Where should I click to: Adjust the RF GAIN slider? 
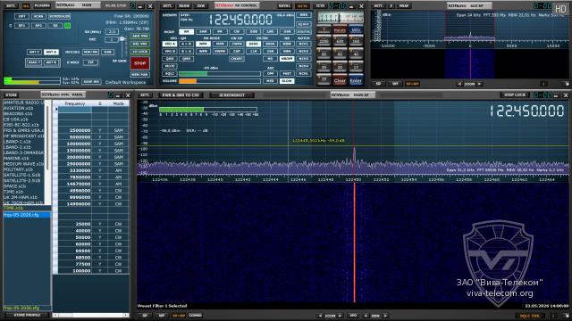[x=122, y=47]
